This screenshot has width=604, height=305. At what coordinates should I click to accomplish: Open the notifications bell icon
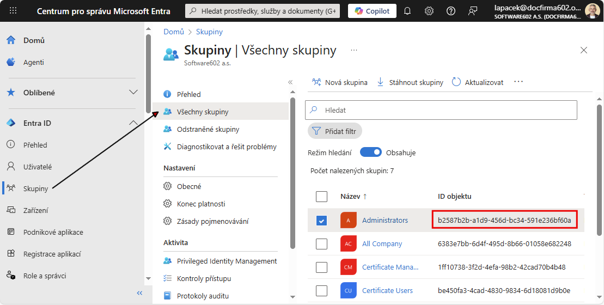click(407, 11)
